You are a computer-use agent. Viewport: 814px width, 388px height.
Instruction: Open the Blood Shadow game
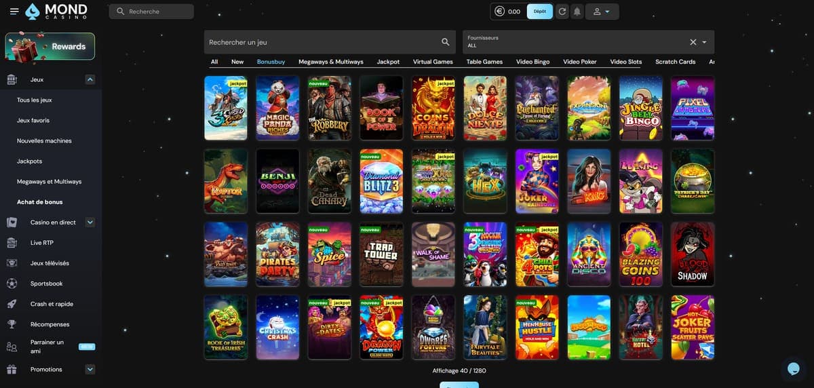pos(693,254)
